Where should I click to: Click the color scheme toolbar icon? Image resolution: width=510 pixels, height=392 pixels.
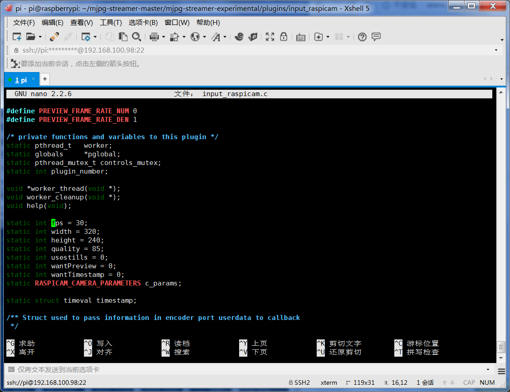(175, 37)
